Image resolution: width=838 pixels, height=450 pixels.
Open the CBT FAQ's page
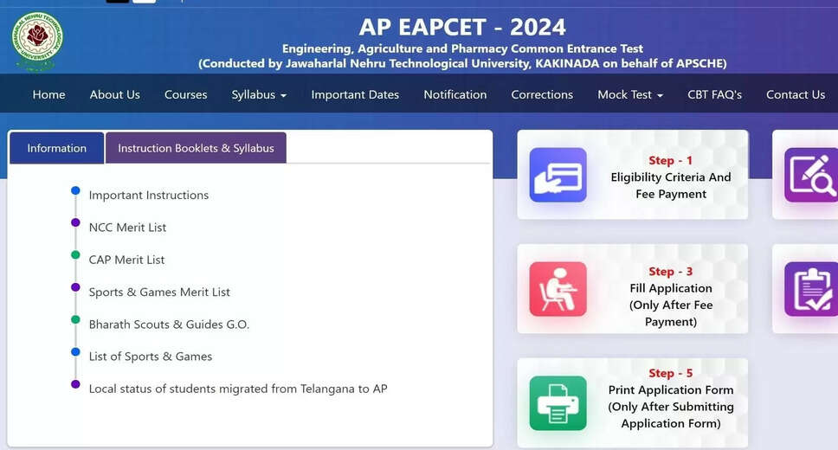(x=714, y=94)
